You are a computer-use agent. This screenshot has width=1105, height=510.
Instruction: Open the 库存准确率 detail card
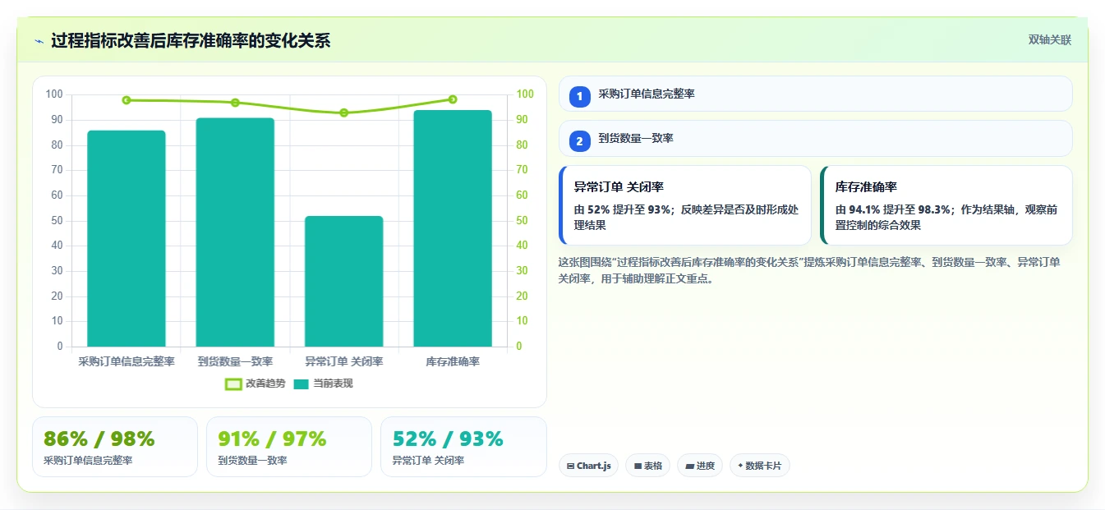click(946, 205)
